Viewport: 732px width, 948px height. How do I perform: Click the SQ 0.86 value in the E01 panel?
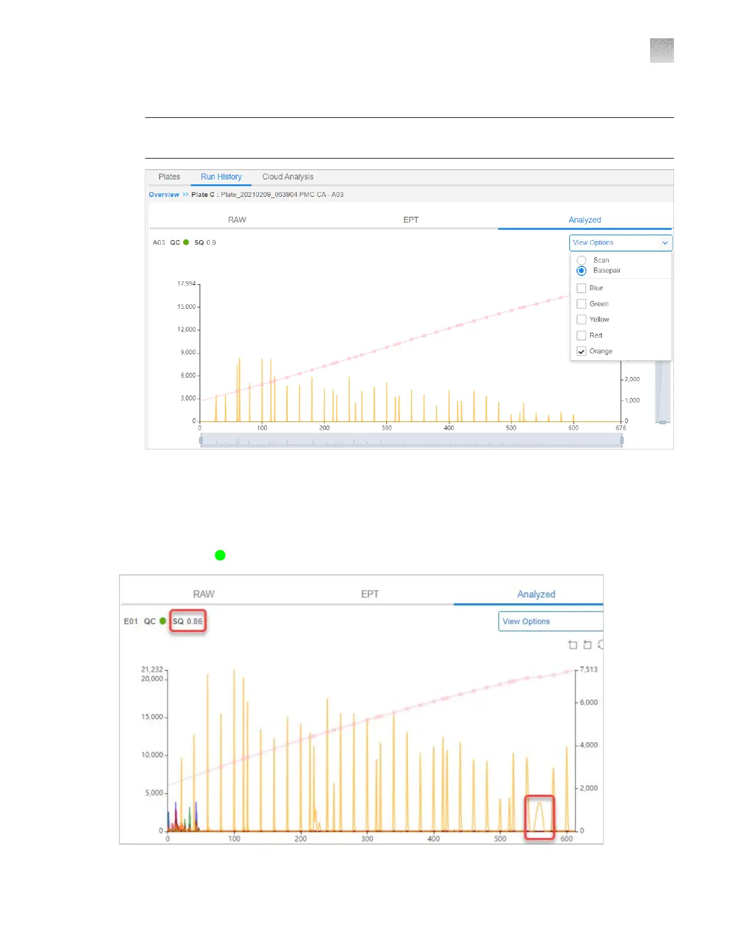(188, 621)
